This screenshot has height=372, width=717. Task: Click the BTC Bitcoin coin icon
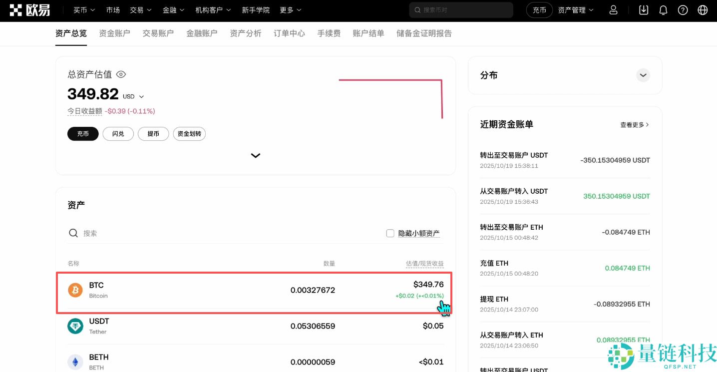pos(75,290)
